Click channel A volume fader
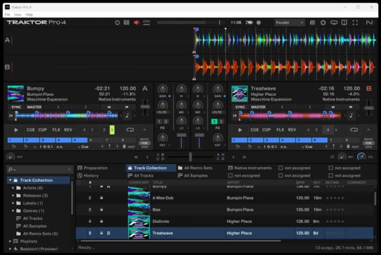This screenshot has width=381, height=255. (181, 135)
